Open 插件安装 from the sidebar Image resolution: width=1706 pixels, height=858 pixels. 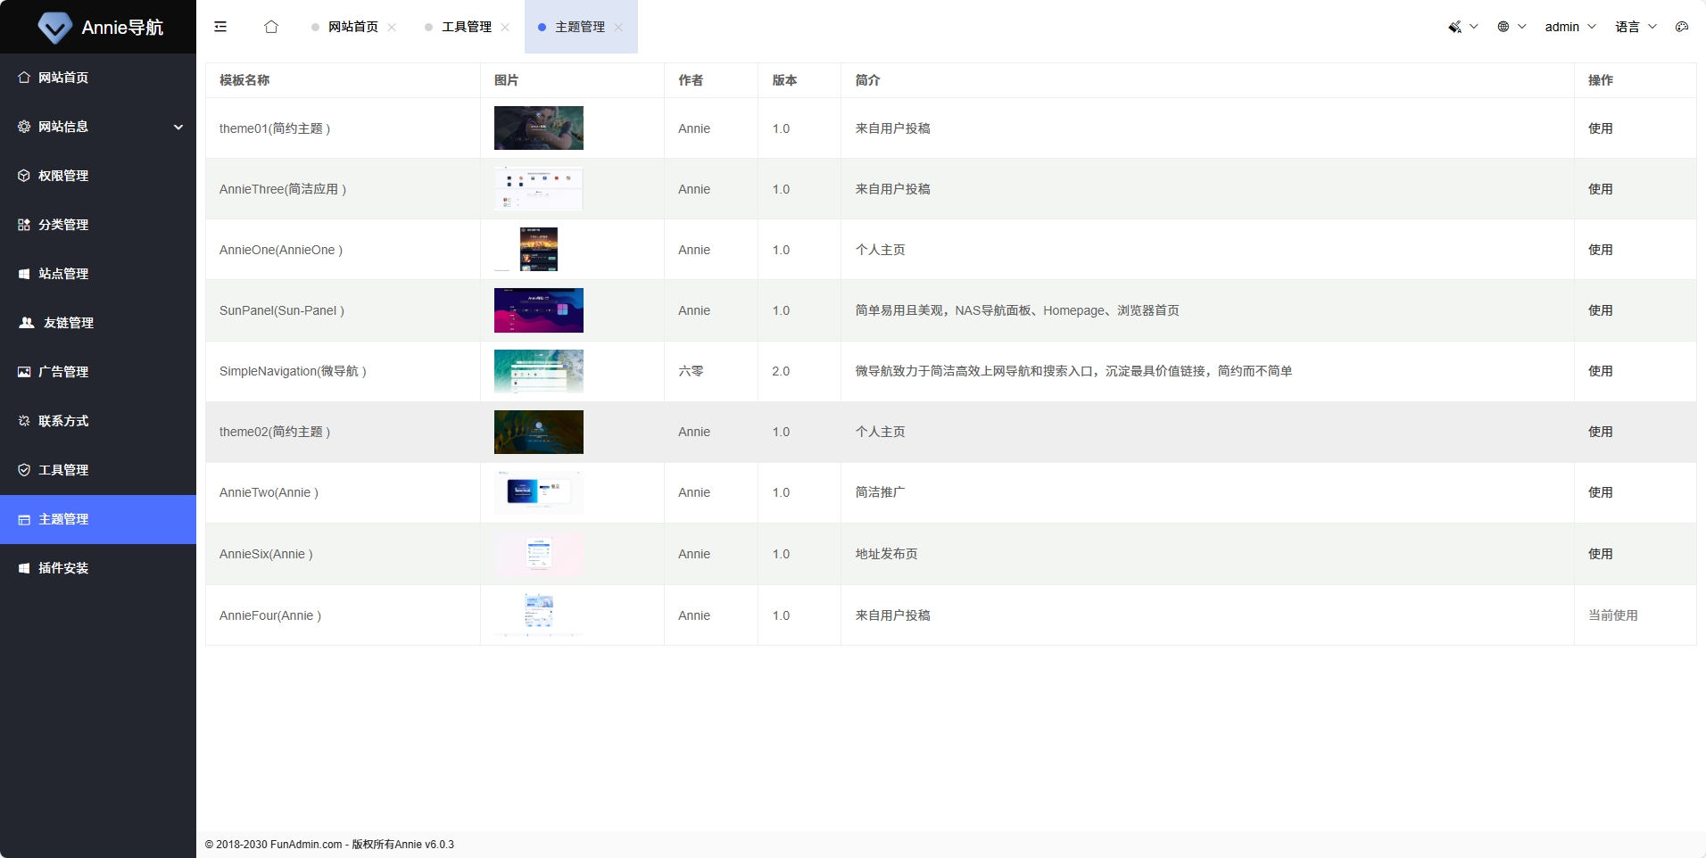pyautogui.click(x=62, y=568)
